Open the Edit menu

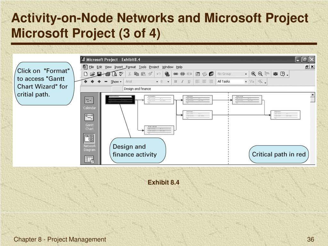coord(99,67)
